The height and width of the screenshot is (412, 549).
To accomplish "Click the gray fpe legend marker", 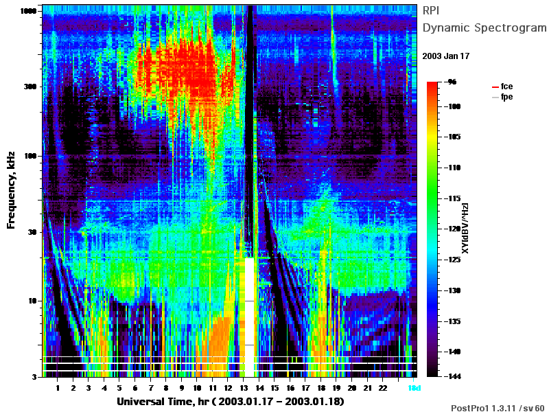I will point(495,97).
